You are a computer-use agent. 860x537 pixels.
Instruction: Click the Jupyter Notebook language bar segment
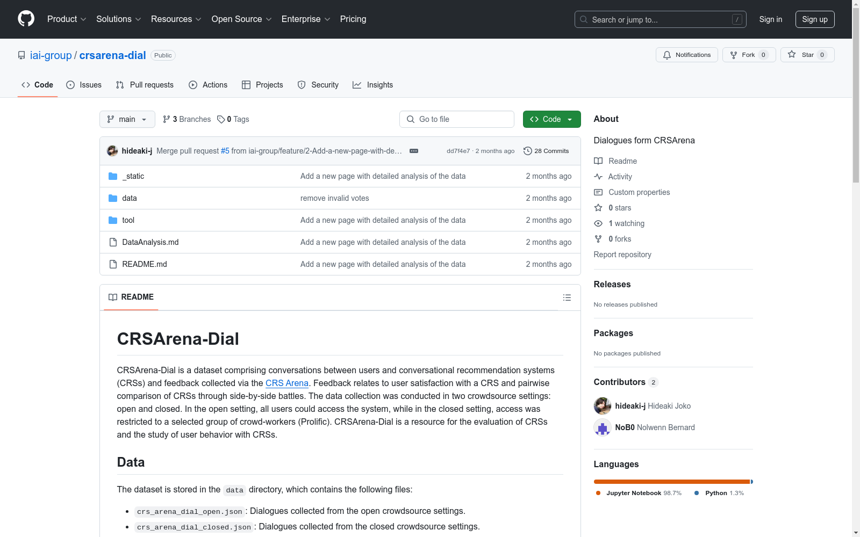tap(672, 482)
